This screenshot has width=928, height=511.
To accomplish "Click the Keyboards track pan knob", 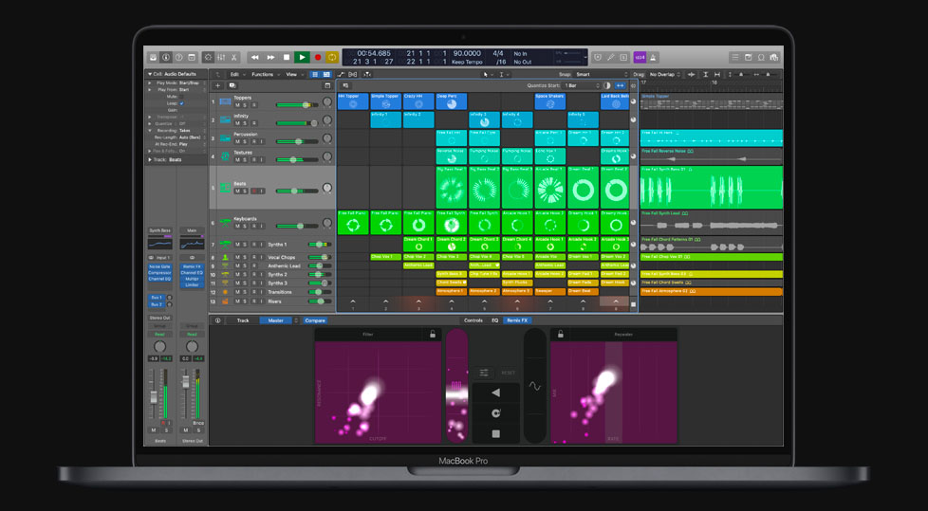I will click(x=327, y=223).
